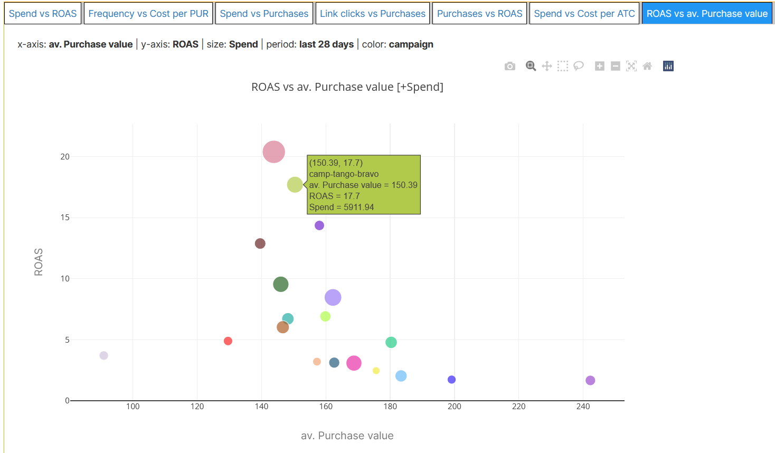Select the ROAS vs av. Purchase value tab
Viewport: 775px width, 453px height.
[x=707, y=13]
